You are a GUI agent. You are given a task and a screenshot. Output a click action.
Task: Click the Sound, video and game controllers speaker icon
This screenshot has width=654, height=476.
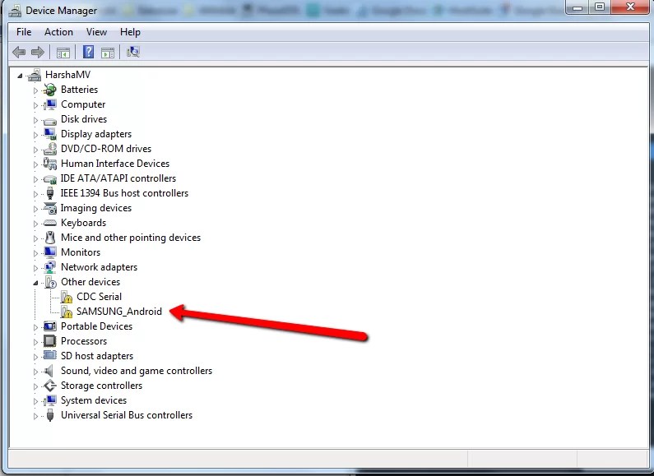coord(49,371)
